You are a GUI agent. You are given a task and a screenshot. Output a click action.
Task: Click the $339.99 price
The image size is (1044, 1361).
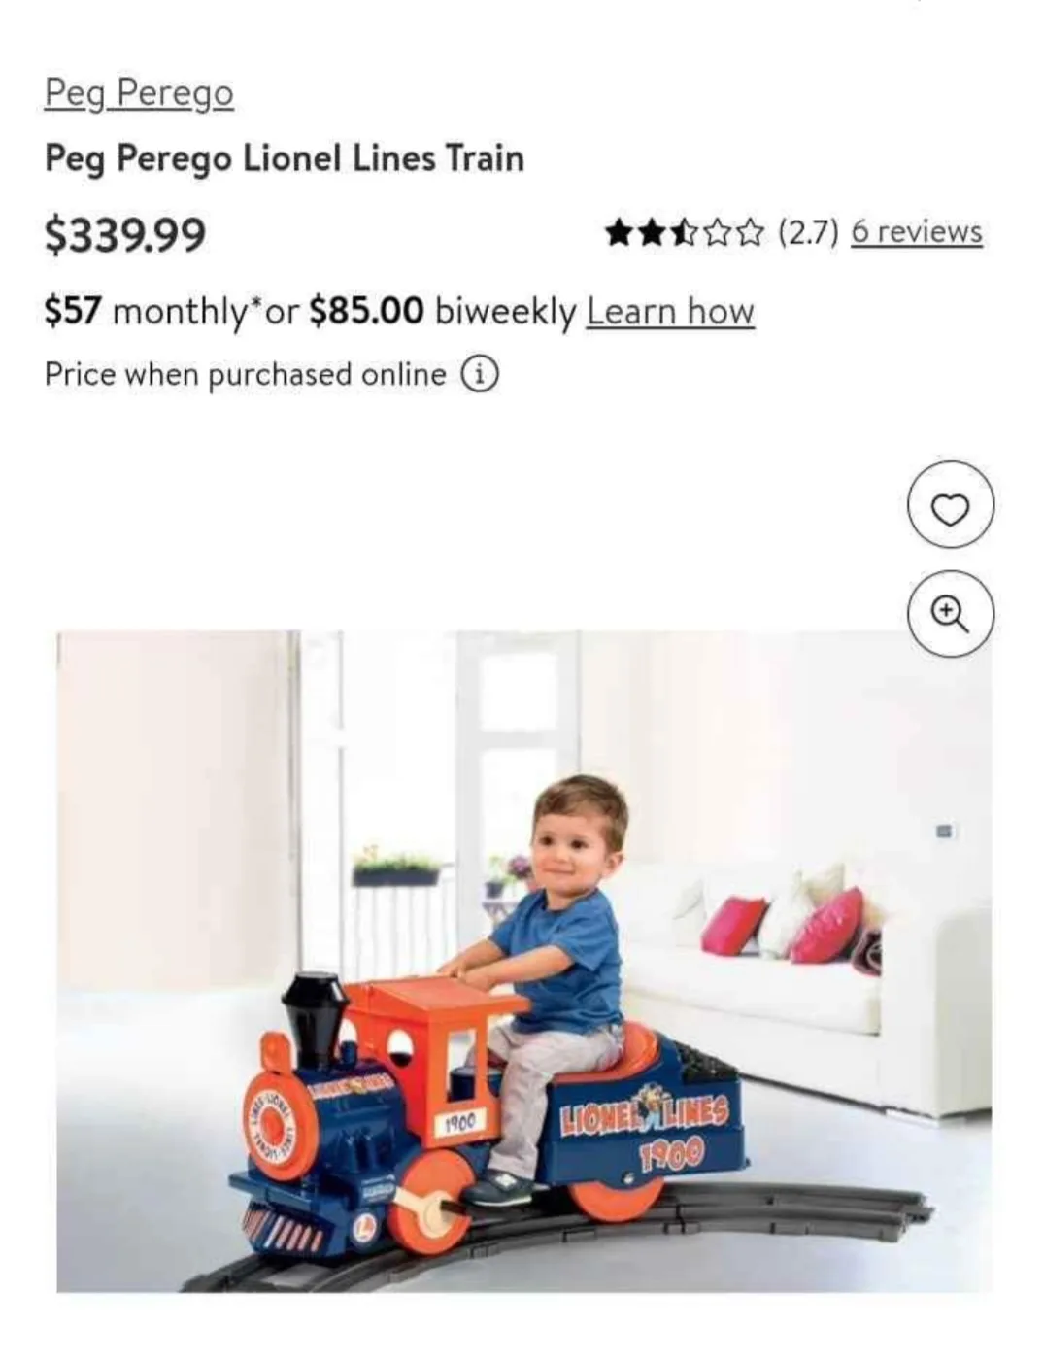pyautogui.click(x=125, y=234)
